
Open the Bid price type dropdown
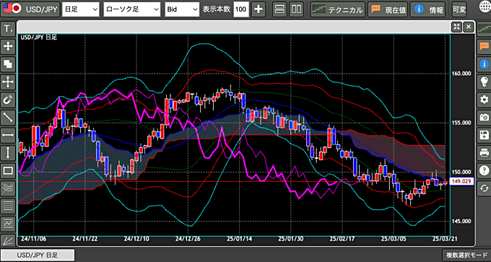click(182, 9)
